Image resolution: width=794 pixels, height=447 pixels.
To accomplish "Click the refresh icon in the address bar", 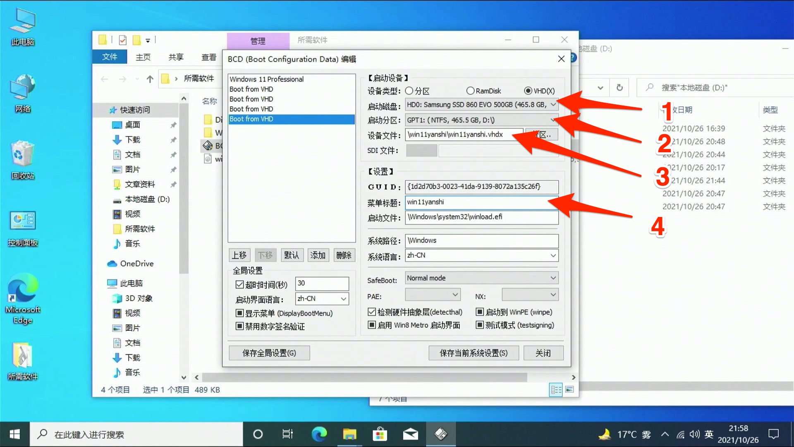I will (619, 87).
